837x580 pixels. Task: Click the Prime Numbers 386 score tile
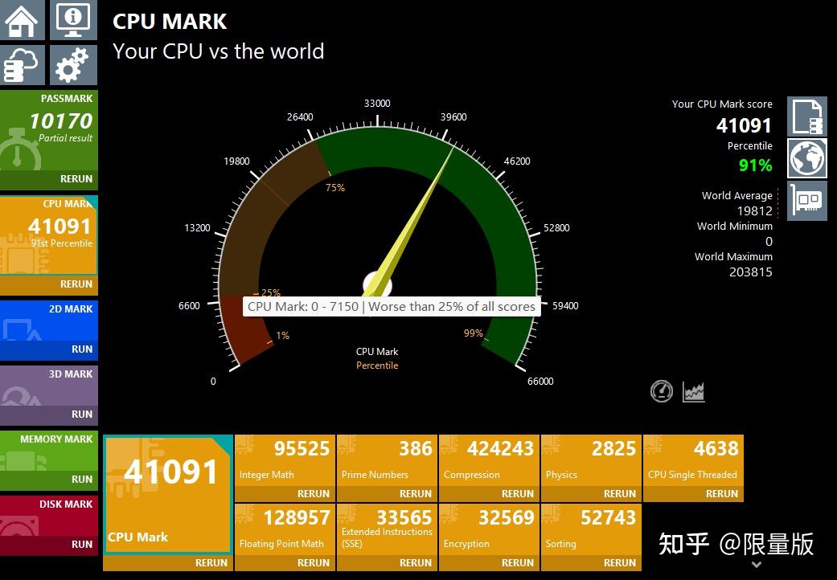point(387,460)
